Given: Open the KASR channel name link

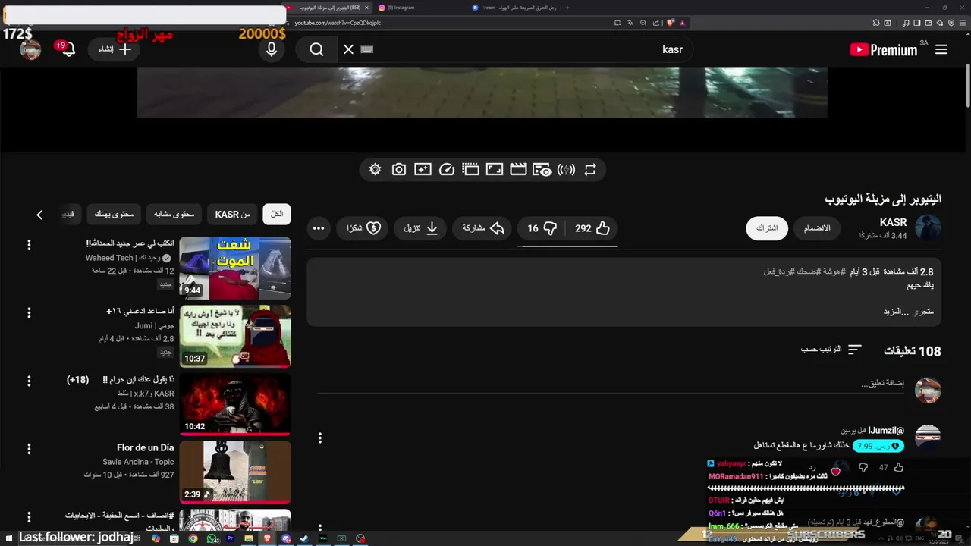Looking at the screenshot, I should pyautogui.click(x=893, y=222).
